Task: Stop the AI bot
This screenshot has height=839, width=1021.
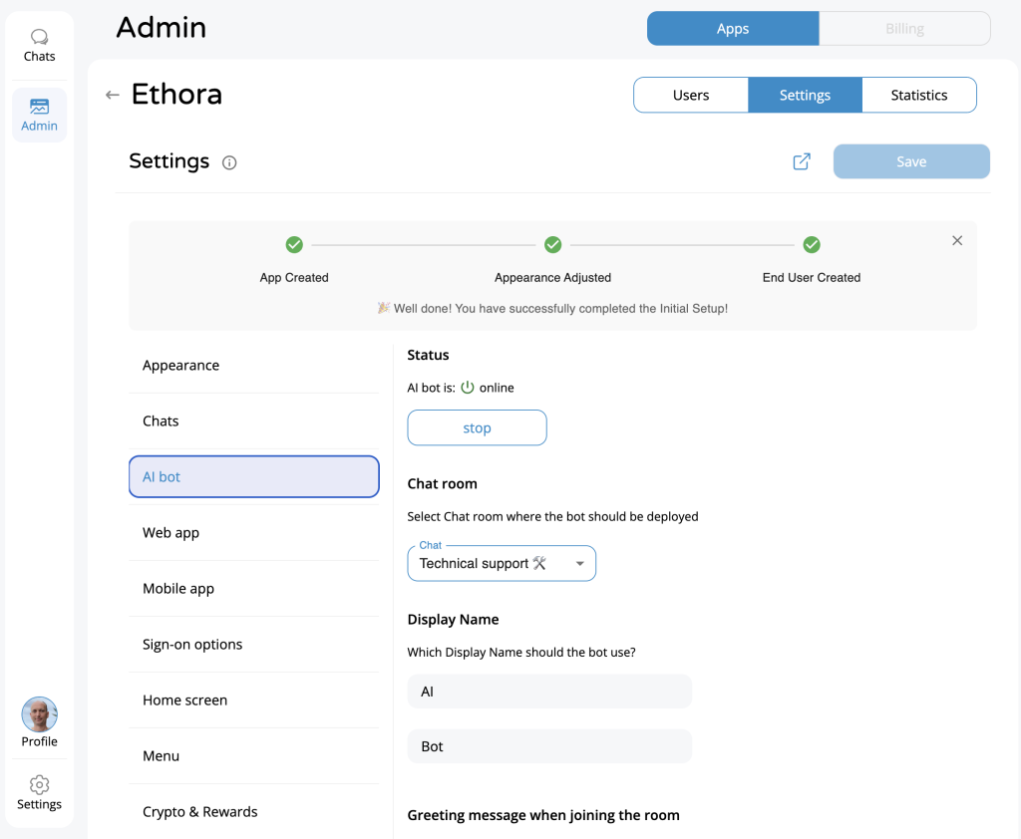Action: click(477, 427)
